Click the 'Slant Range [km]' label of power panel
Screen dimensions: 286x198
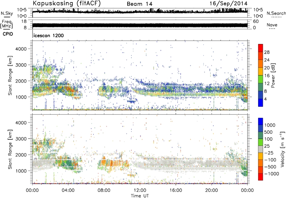pos(10,75)
